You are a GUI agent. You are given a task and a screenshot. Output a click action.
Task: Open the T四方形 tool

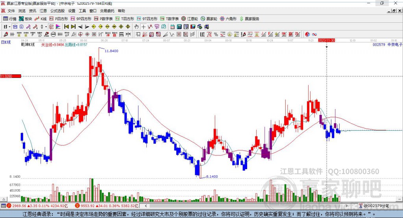click(x=125, y=19)
